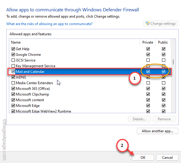Toggle Private checkbox for Google Chrome
Image resolution: width=181 pixels, height=163 pixels.
click(148, 55)
